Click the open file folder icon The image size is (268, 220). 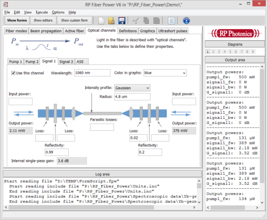click(111, 21)
